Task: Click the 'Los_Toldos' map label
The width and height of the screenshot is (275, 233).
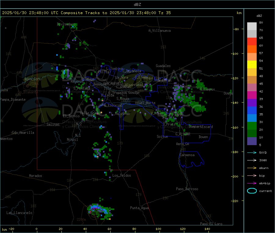Action: 122,175
